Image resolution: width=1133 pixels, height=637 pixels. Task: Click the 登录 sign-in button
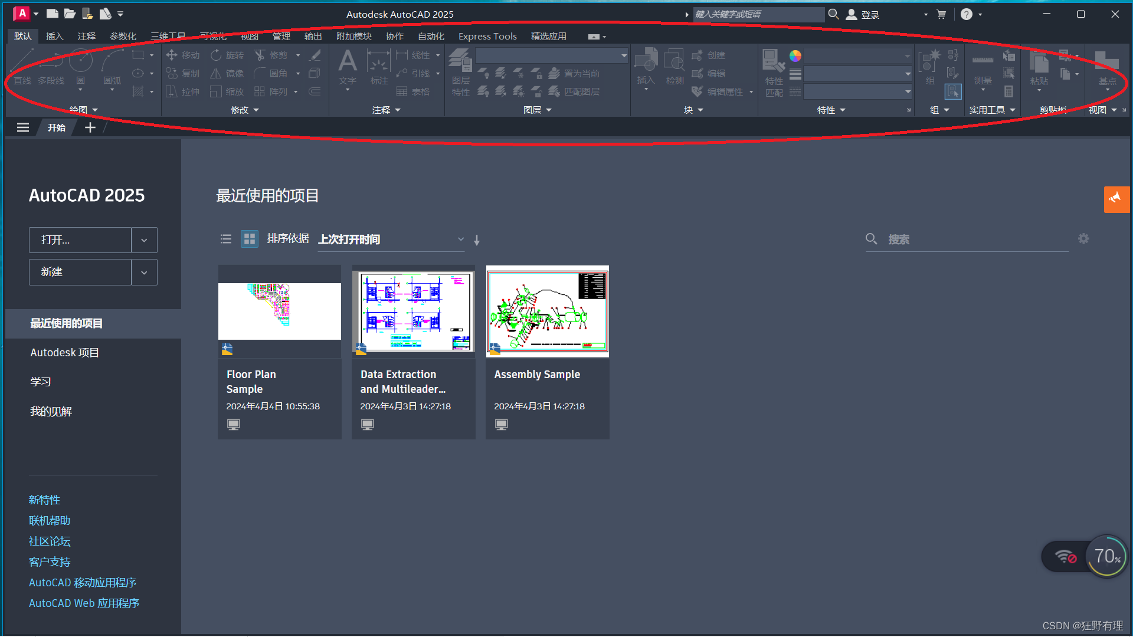point(863,14)
